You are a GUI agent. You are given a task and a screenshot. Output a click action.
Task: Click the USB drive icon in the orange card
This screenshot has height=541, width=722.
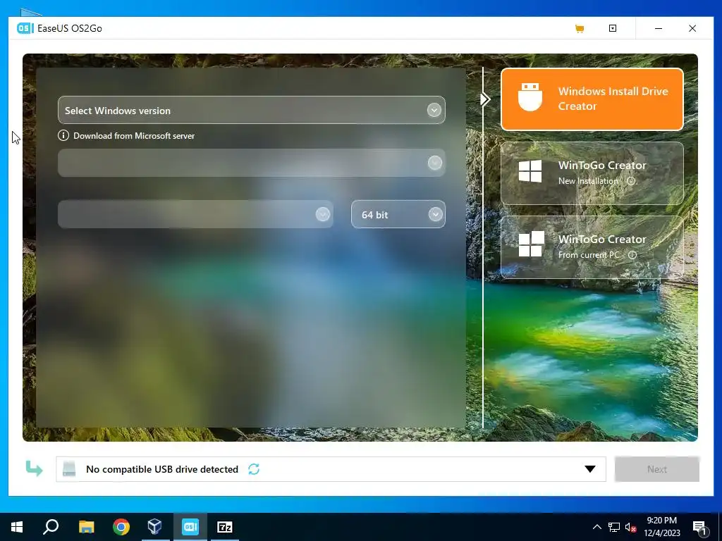(x=530, y=97)
